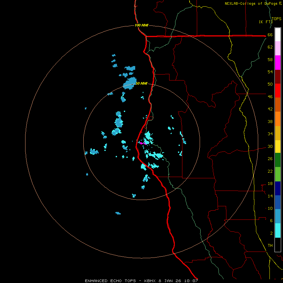Pick the yellow color scale swatch

[278, 147]
